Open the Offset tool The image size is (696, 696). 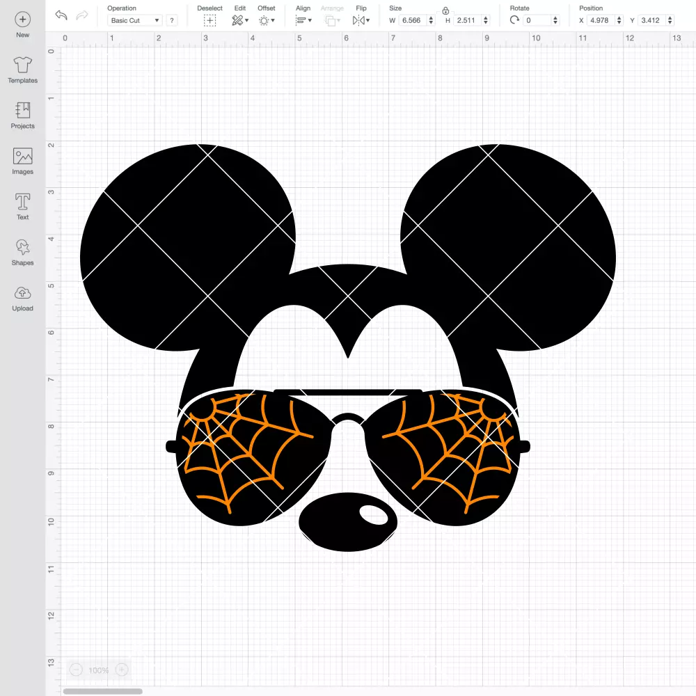tap(267, 20)
